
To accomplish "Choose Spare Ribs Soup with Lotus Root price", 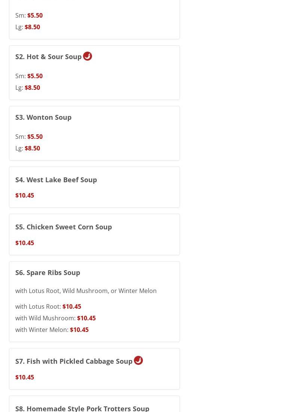I will point(71,306).
